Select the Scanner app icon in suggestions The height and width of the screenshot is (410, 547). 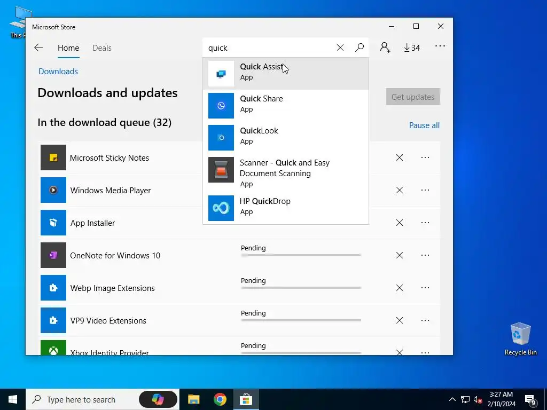221,170
